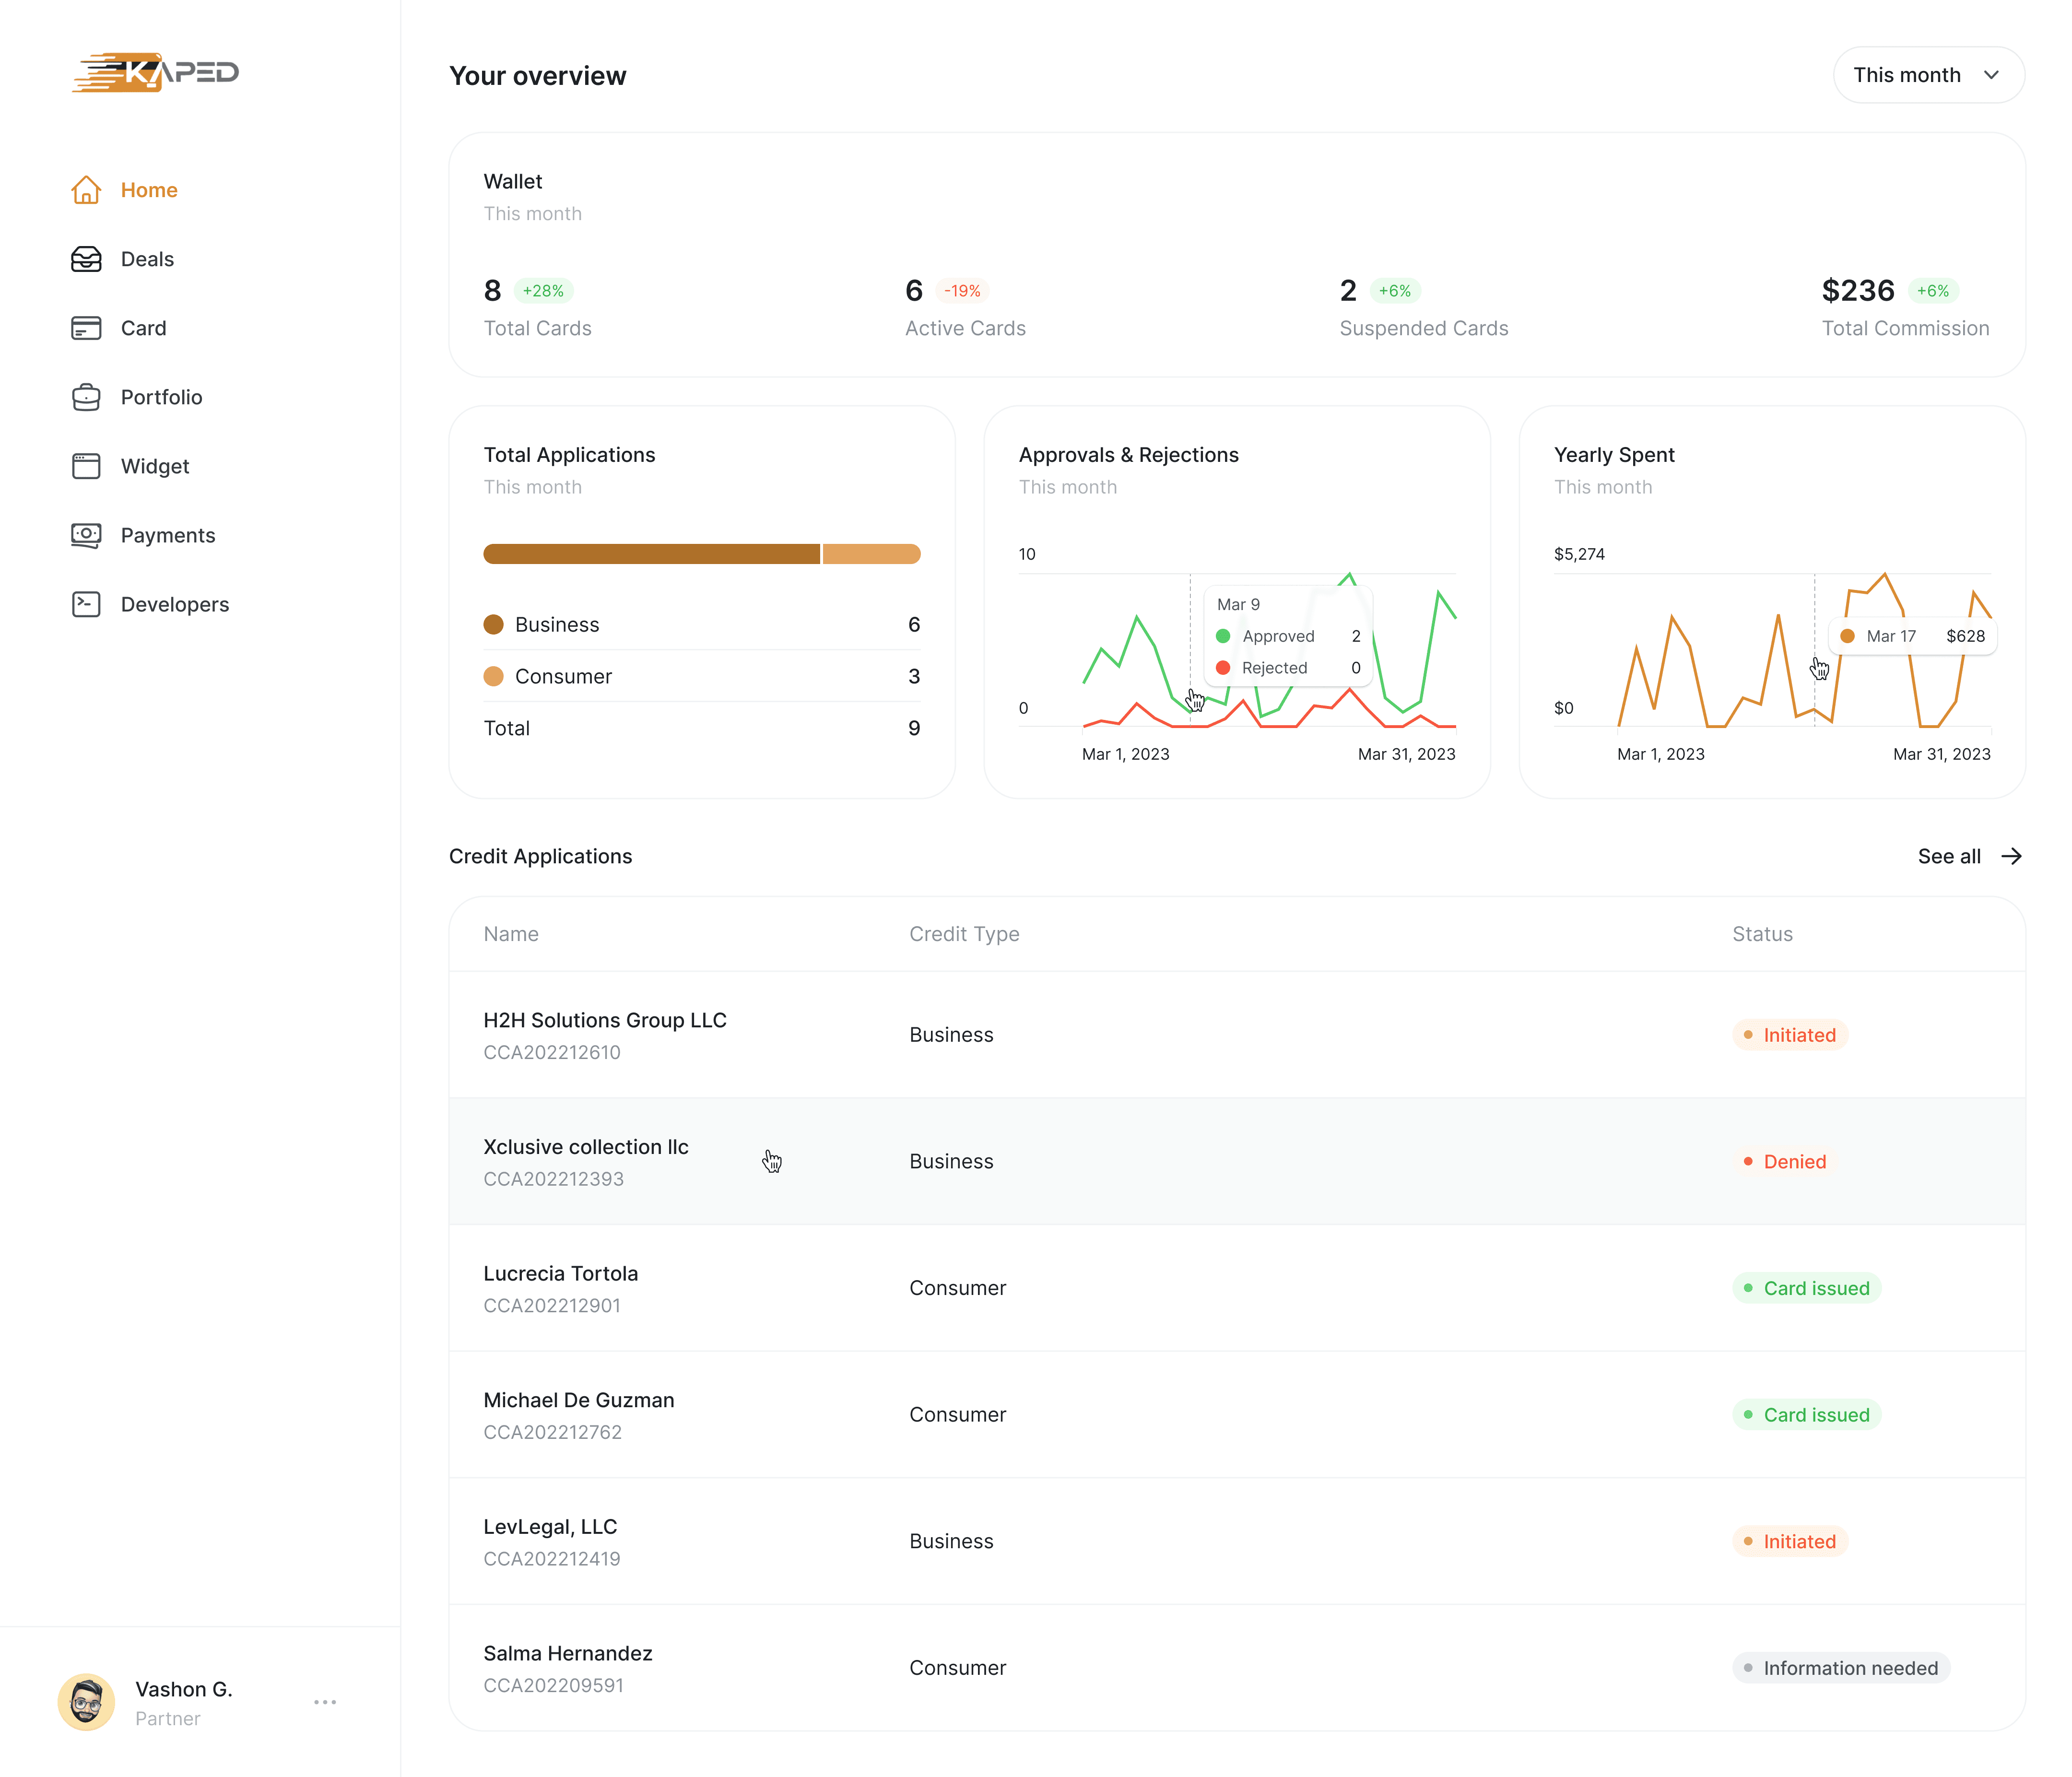
Task: Open Deals via its inbox icon
Action: click(86, 259)
